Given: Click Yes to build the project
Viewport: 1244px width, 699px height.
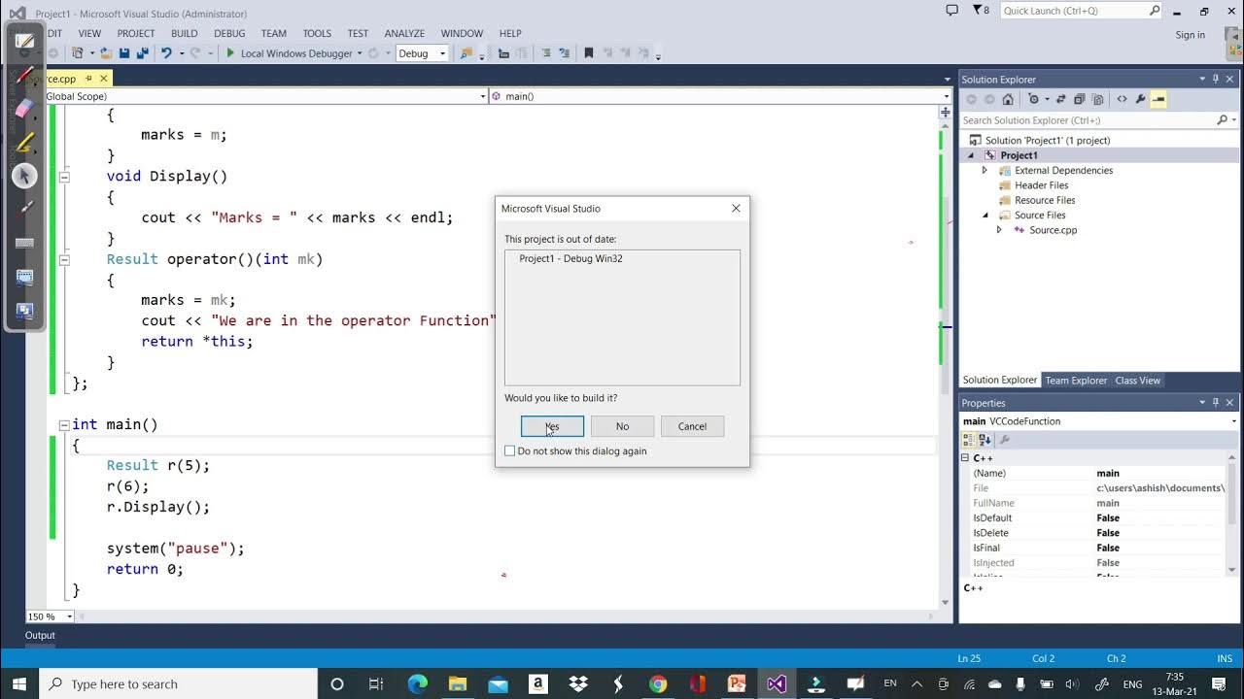Looking at the screenshot, I should pos(552,426).
